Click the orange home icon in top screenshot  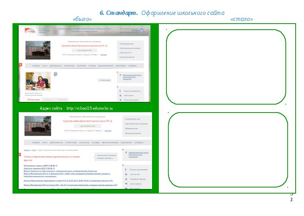pyautogui.click(x=21, y=65)
